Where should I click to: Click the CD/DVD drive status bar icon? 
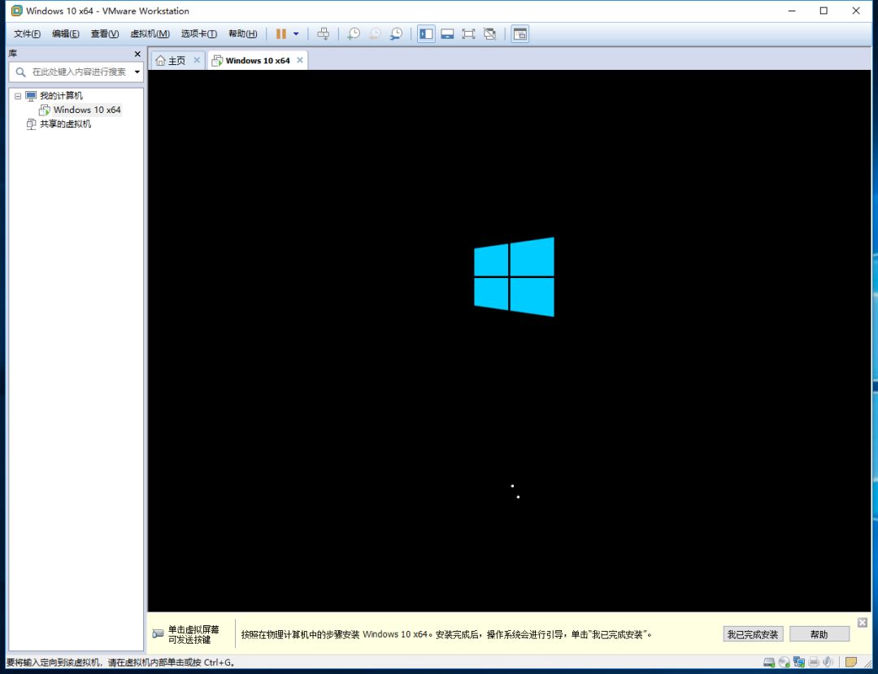pyautogui.click(x=784, y=663)
